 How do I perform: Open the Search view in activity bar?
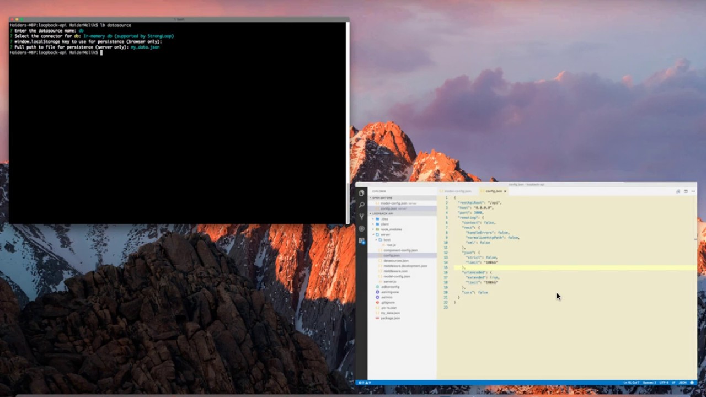pyautogui.click(x=362, y=205)
